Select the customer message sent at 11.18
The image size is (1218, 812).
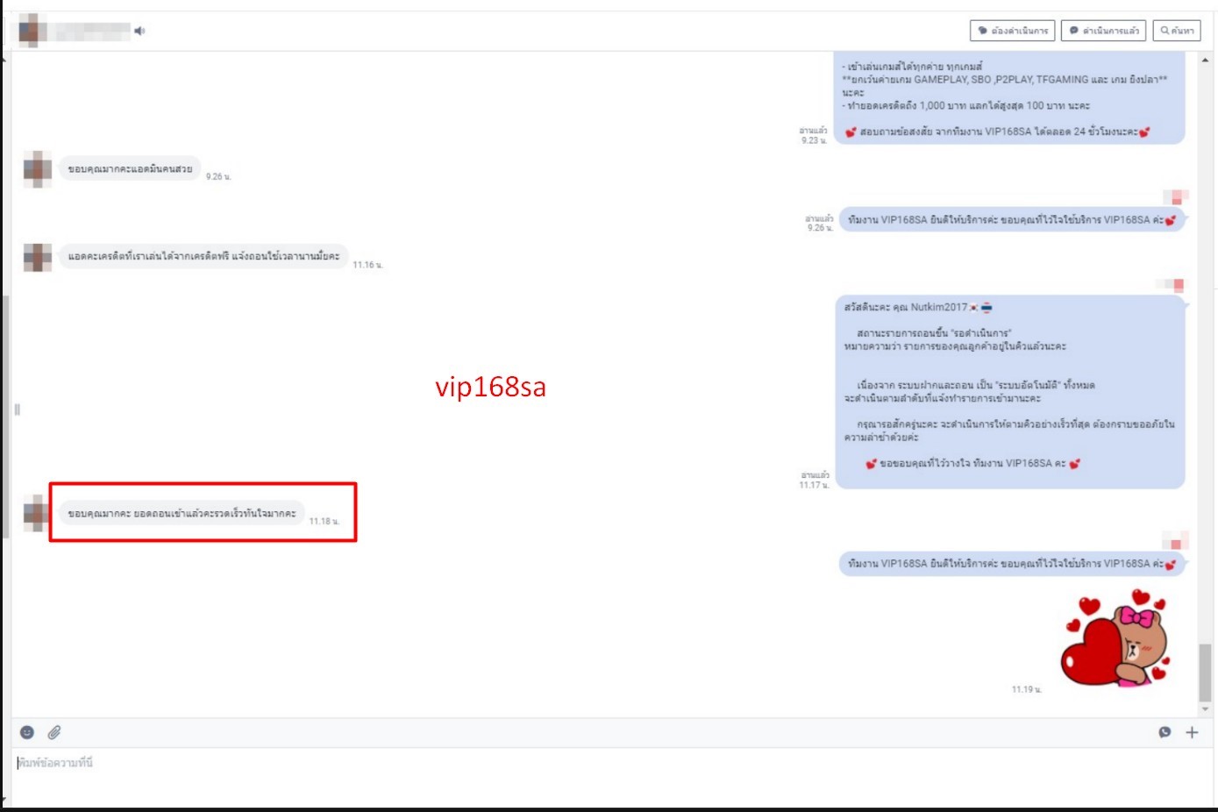tap(182, 513)
